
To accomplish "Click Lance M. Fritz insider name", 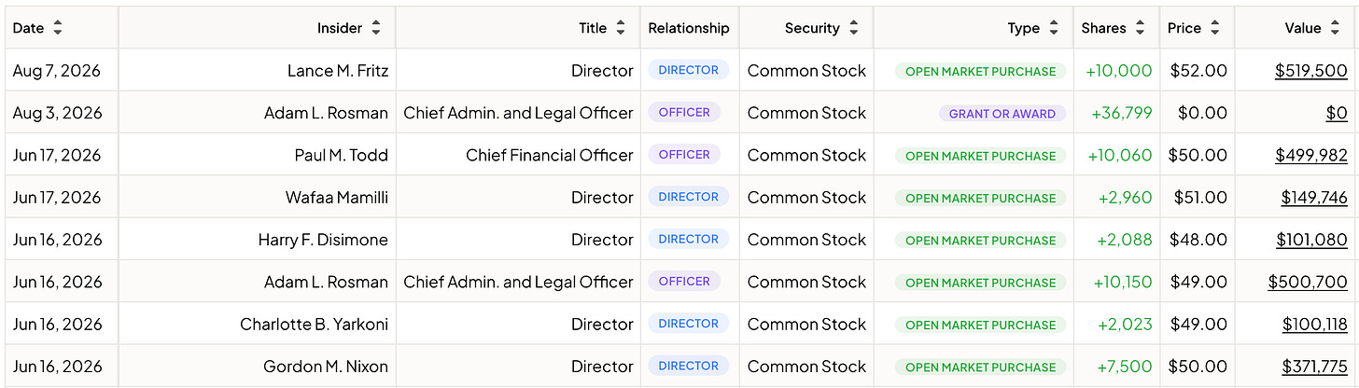I will tap(338, 71).
